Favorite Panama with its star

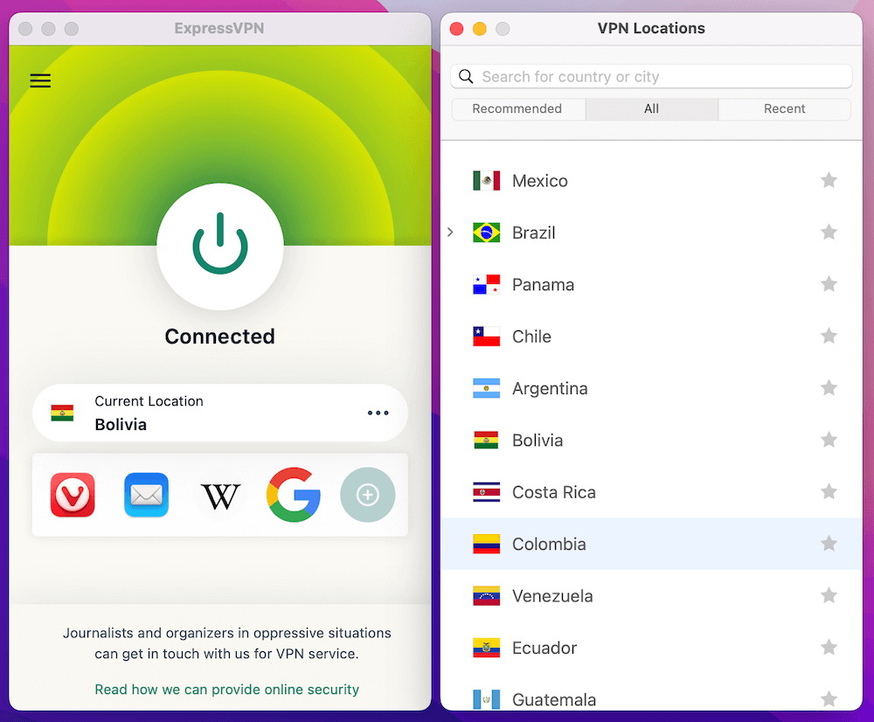(829, 284)
